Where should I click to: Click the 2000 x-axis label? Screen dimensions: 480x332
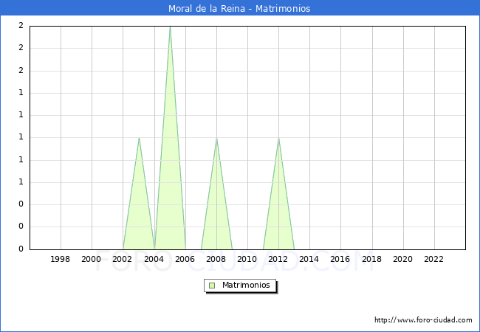click(x=92, y=259)
